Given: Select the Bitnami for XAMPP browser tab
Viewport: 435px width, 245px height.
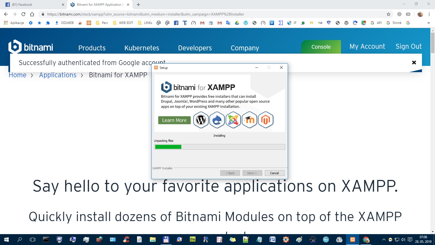Looking at the screenshot, I should coord(100,5).
